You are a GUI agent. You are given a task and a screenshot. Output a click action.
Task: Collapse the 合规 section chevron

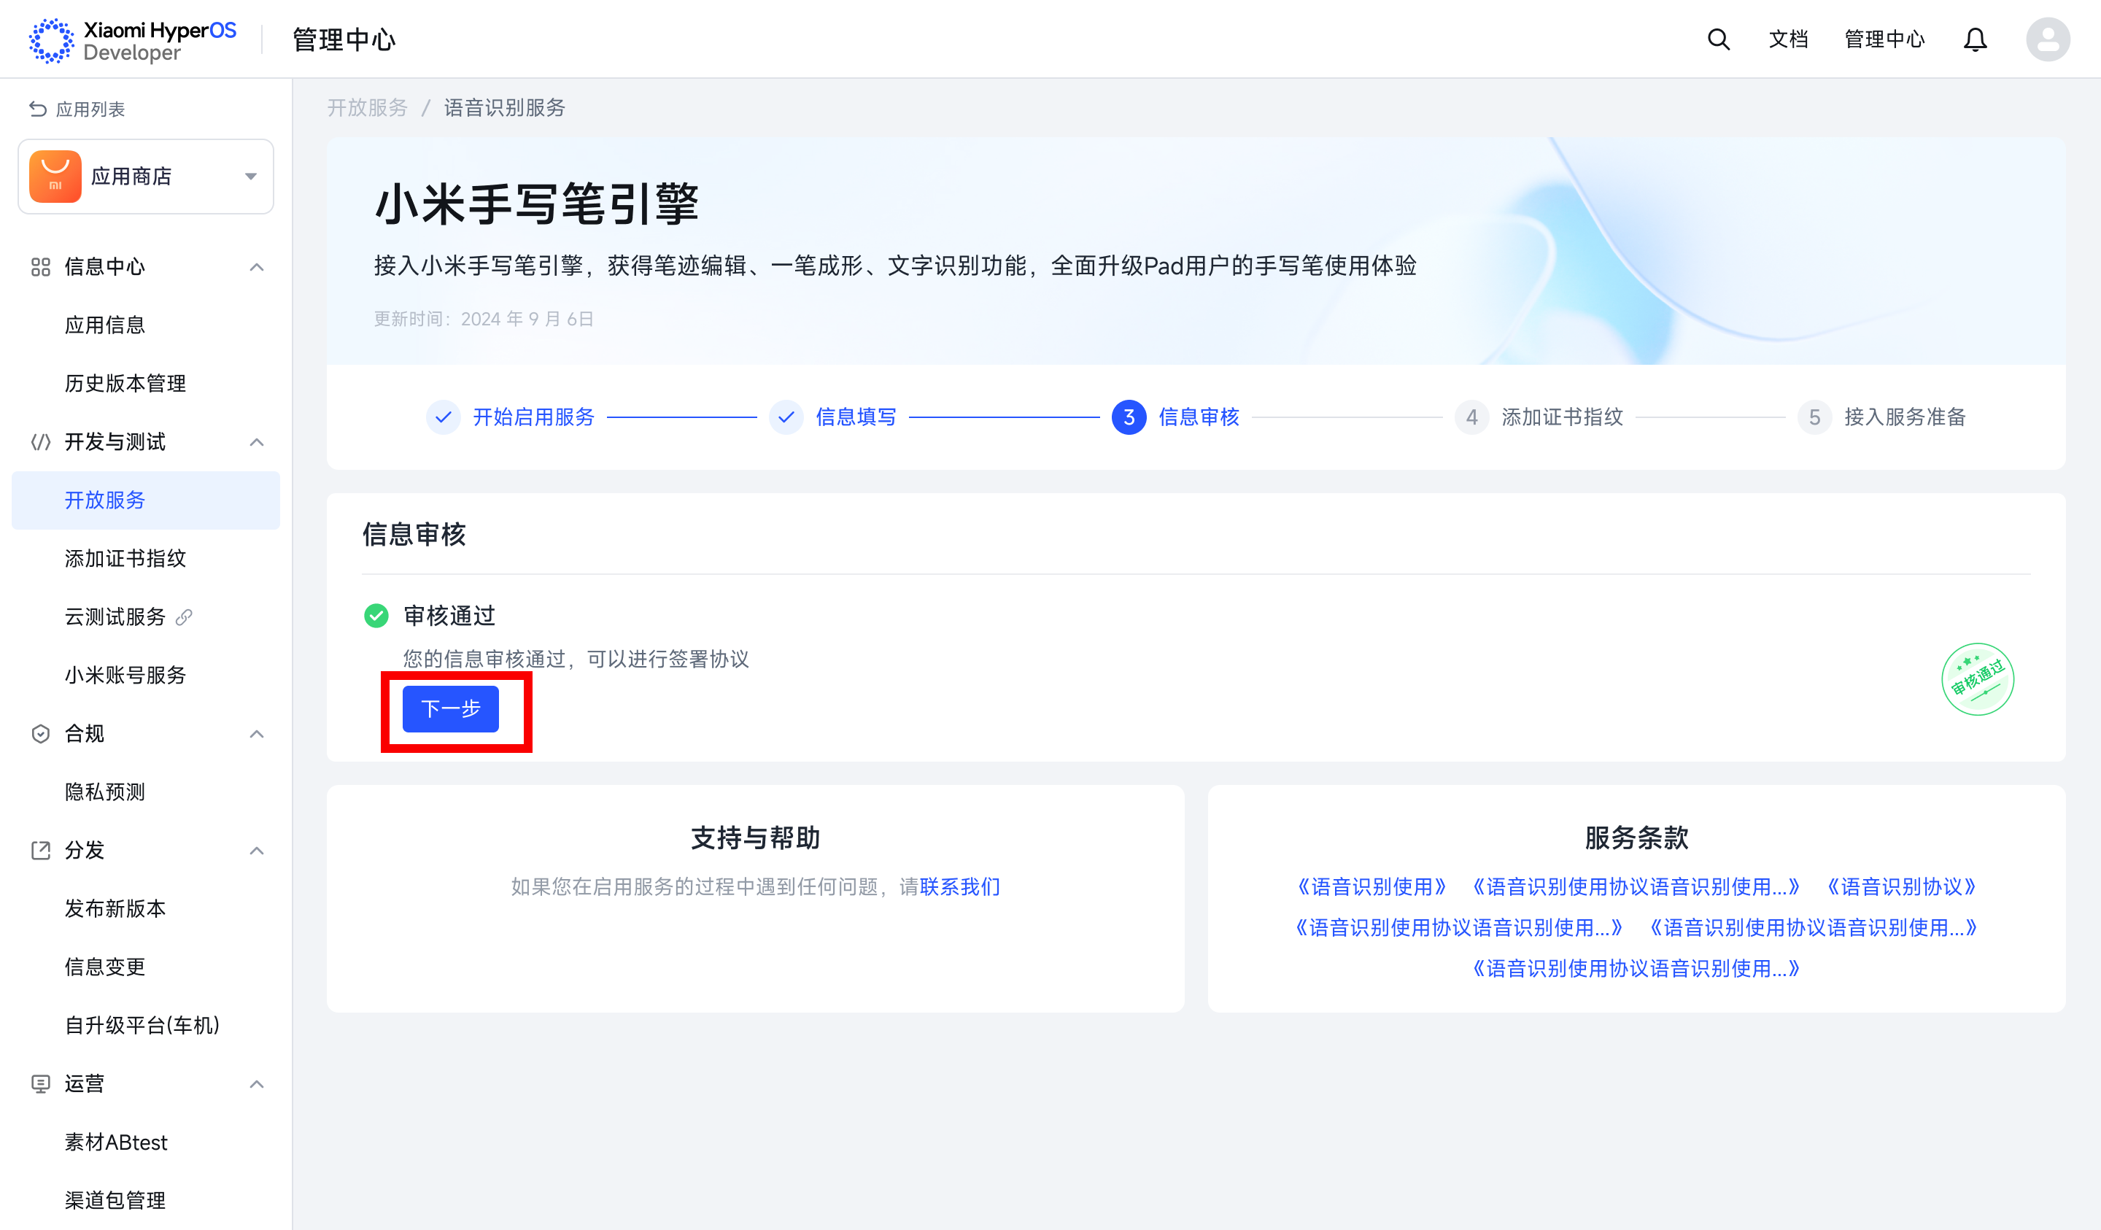257,734
